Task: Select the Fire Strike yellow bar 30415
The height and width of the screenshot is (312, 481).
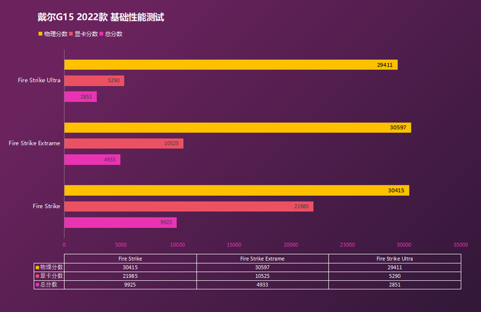Action: [236, 191]
